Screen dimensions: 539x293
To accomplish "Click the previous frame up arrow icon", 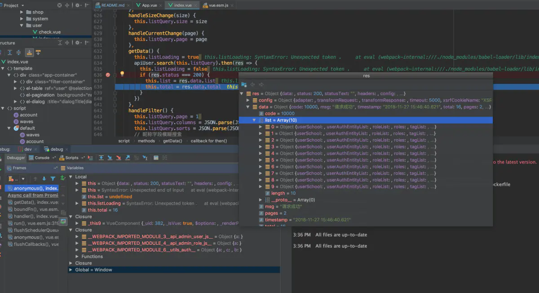I will 36,179.
